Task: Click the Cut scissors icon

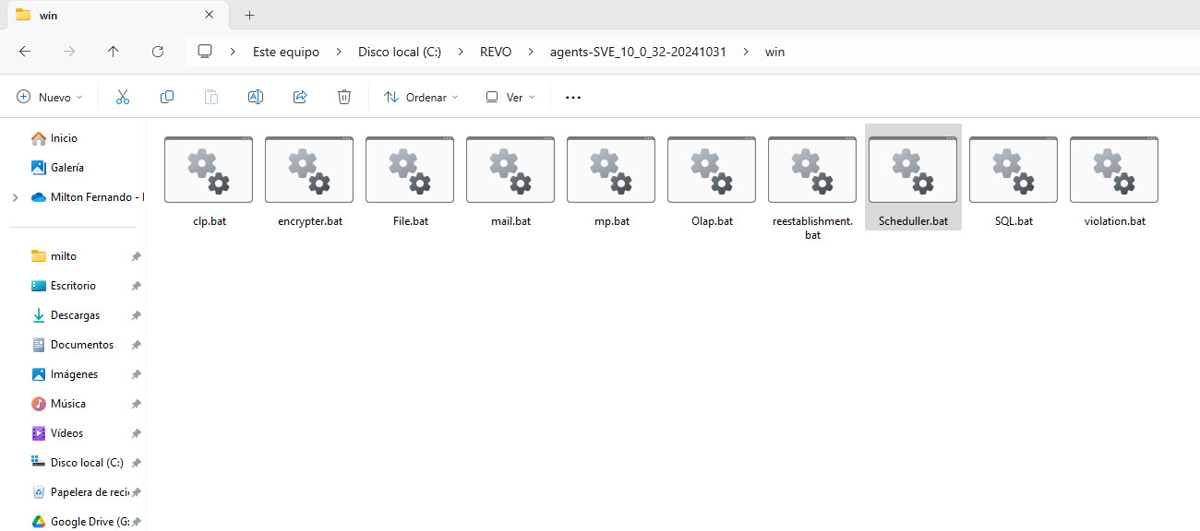Action: tap(123, 97)
